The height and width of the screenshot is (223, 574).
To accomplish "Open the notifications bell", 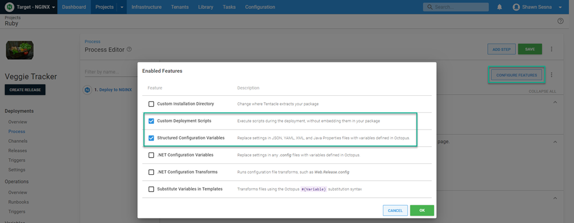I will coord(499,7).
